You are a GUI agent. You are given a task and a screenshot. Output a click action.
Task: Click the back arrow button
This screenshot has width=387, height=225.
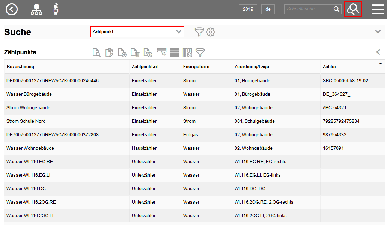(12, 9)
